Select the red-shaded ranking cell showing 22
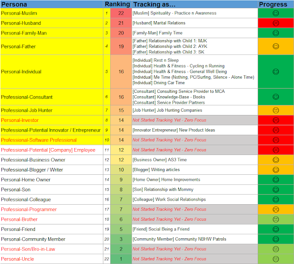Screen dimensions: 294x264 [x=121, y=13]
